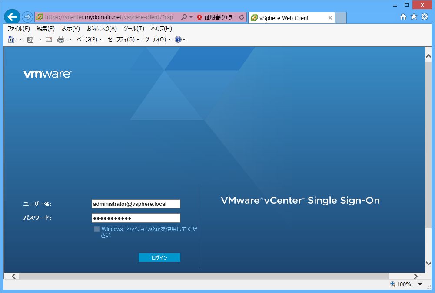Image resolution: width=435 pixels, height=293 pixels.
Task: Open the ページ(P) dropdown menu
Action: [90, 39]
